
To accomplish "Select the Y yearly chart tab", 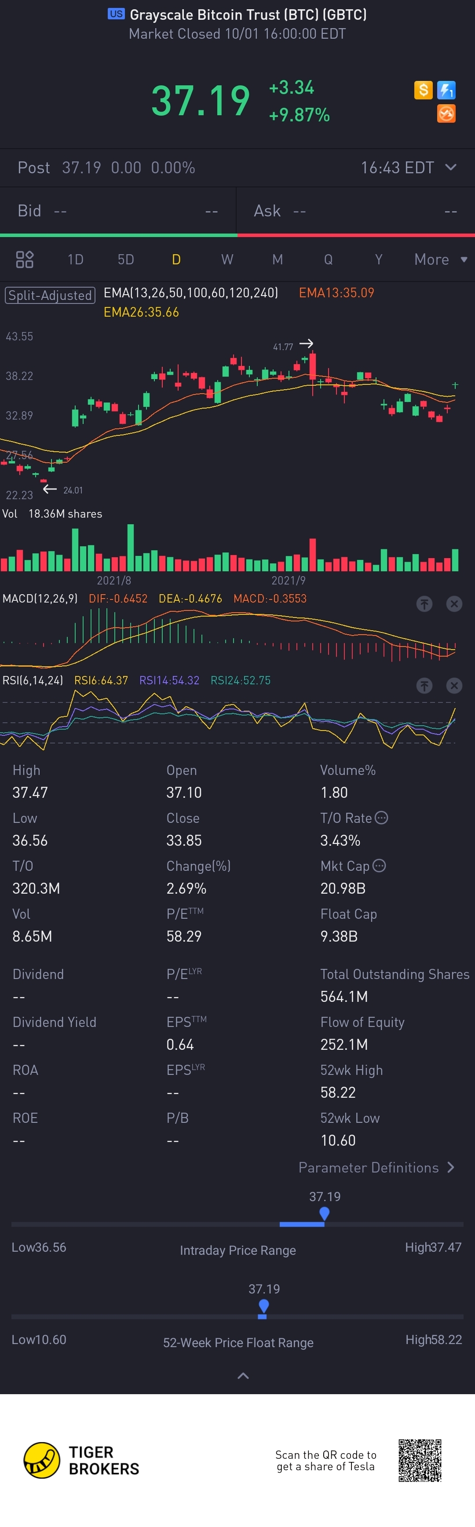I will pyautogui.click(x=378, y=259).
